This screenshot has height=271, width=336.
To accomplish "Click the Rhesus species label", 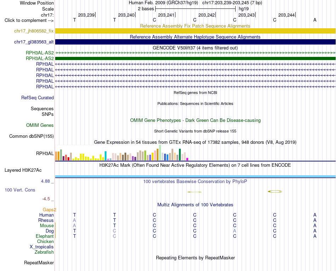I will [x=46, y=220].
